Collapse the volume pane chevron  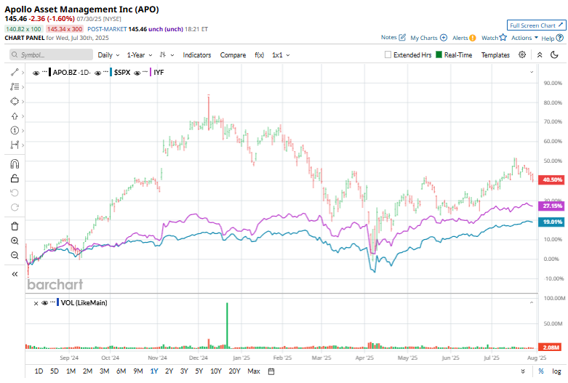point(532,302)
